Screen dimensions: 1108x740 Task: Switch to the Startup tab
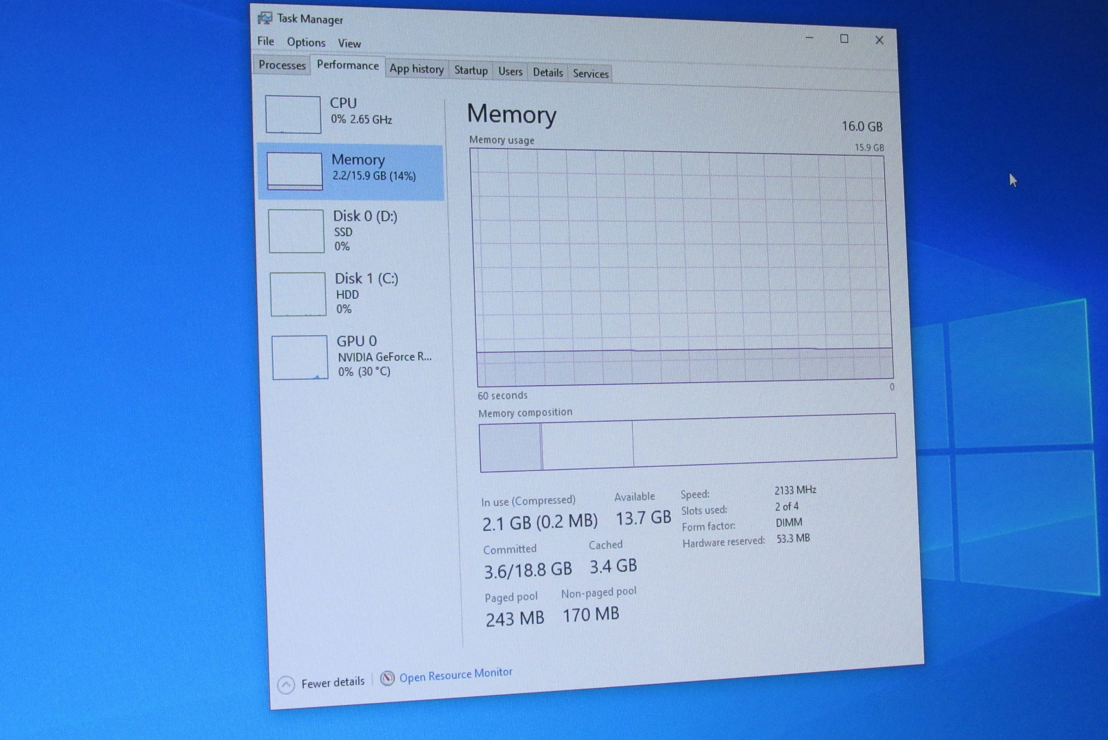tap(471, 70)
